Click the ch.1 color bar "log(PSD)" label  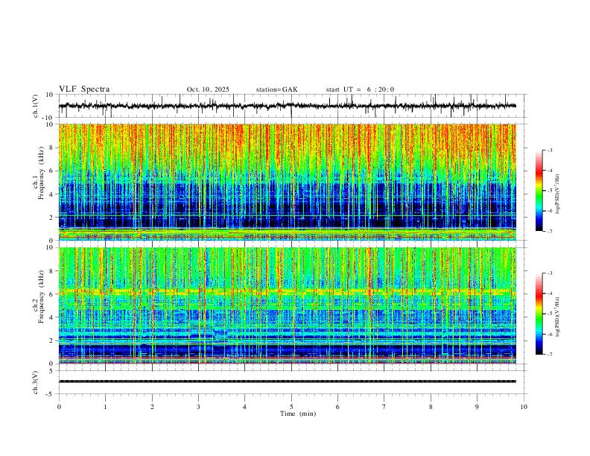tap(558, 194)
